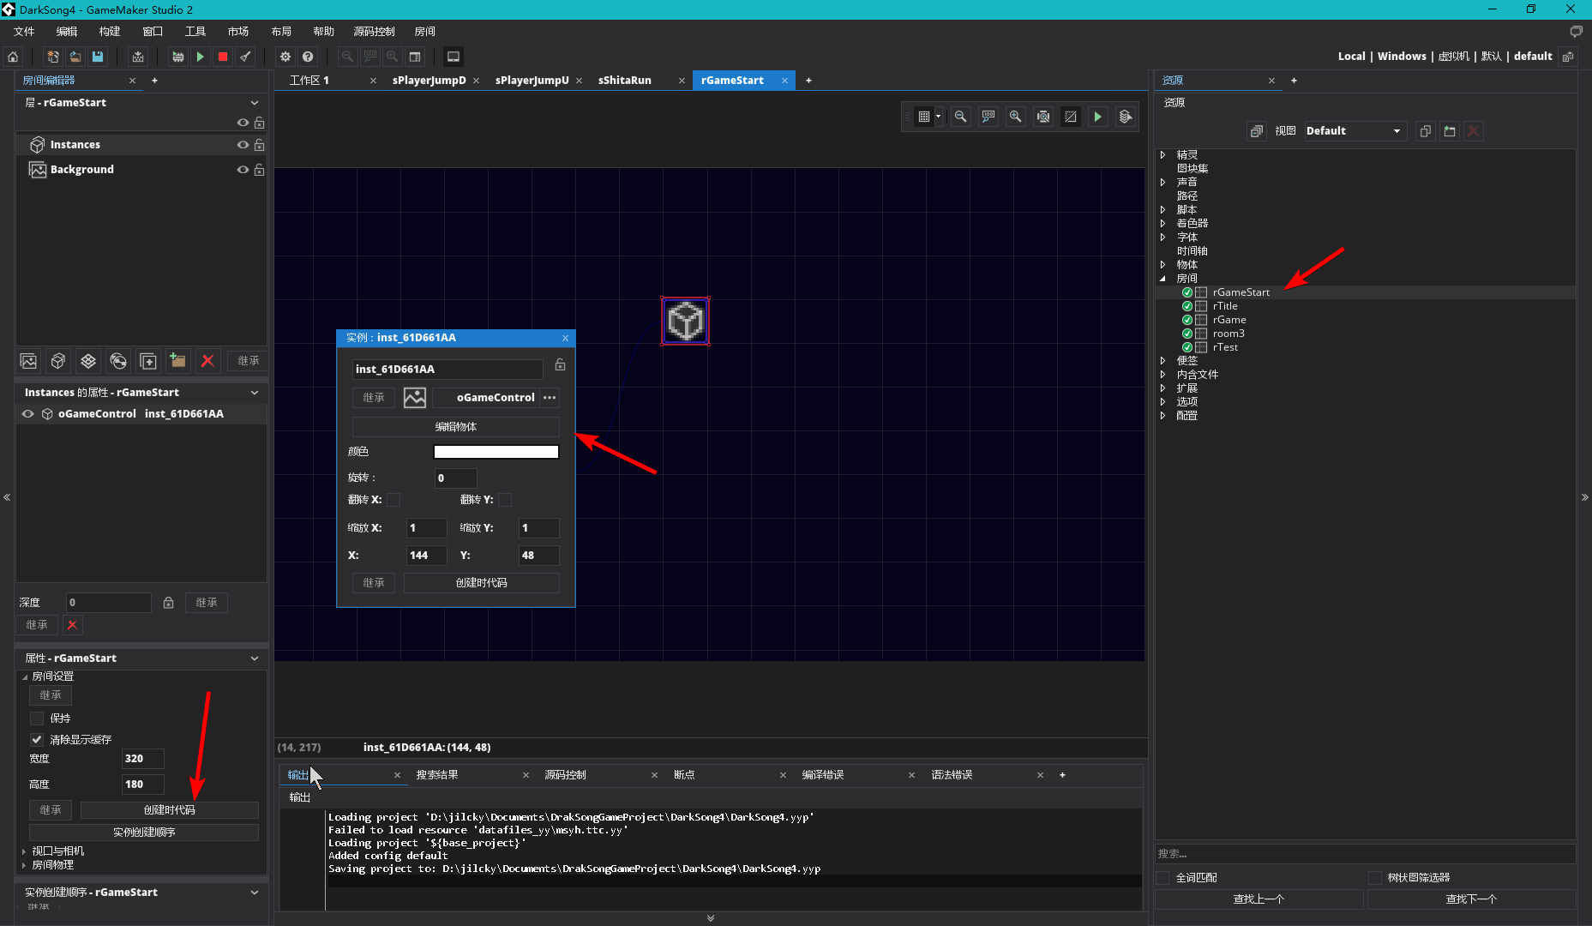This screenshot has height=926, width=1592.
Task: Save the project with the floppy disk icon
Action: (x=98, y=57)
